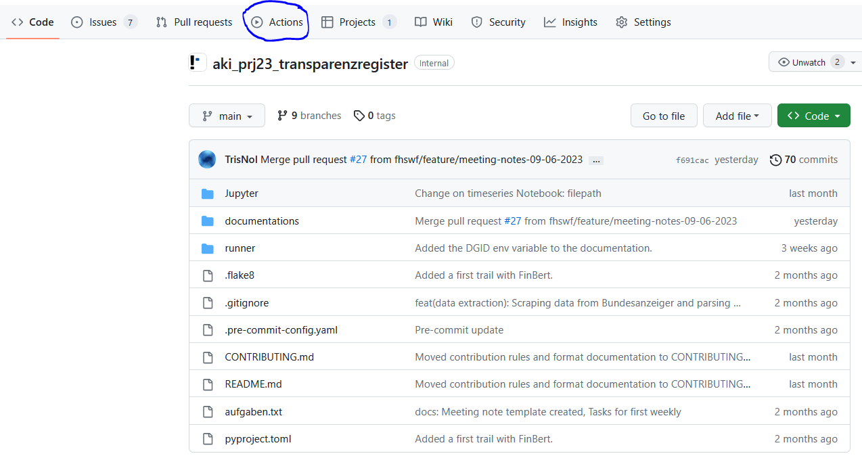Click the TrisNol user avatar
Viewport: 862px width, 460px height.
[207, 160]
